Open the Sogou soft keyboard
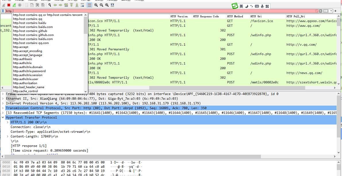Viewport: 342px width, 176px height. click(x=257, y=6)
